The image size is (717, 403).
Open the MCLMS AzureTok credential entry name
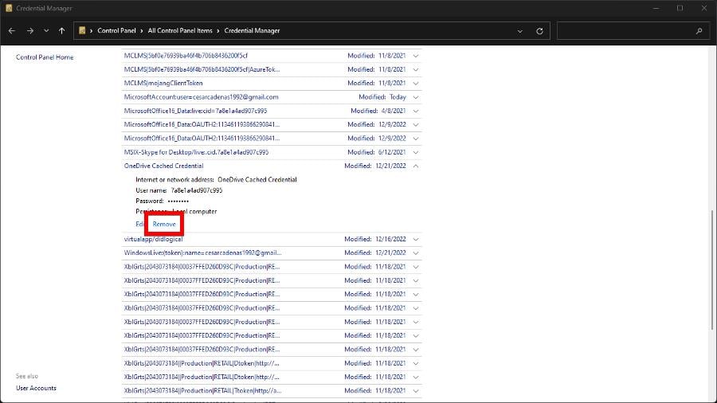pyautogui.click(x=202, y=69)
